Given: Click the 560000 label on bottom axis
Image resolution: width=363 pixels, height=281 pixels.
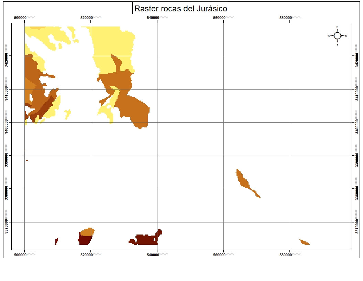Looking at the screenshot, I should pos(220,254).
